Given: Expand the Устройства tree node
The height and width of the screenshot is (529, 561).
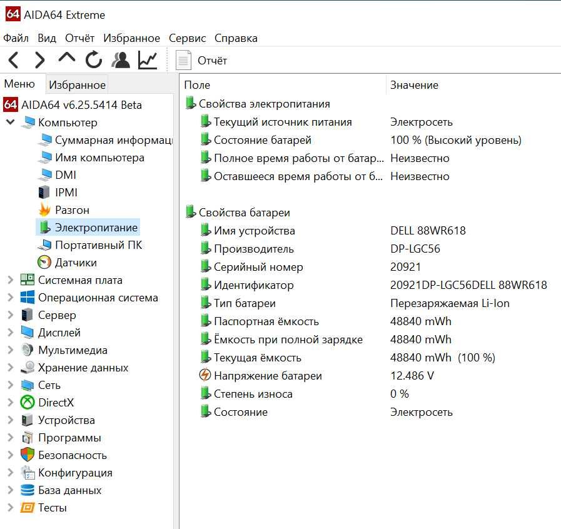Looking at the screenshot, I should (x=11, y=420).
